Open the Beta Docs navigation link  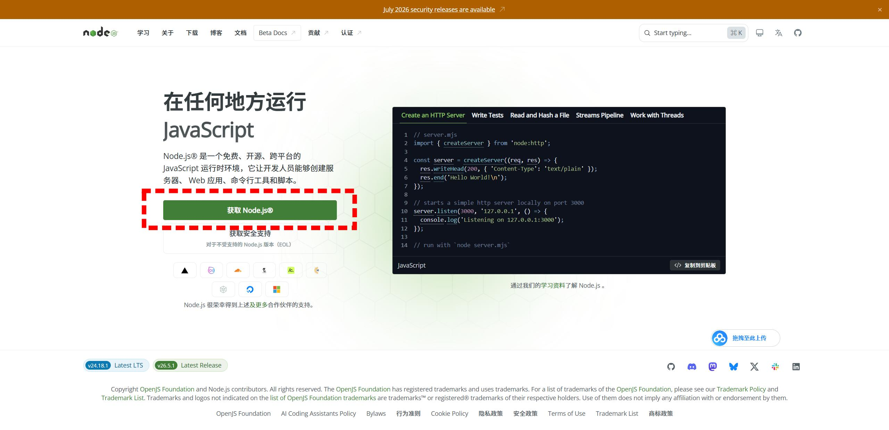click(x=277, y=33)
